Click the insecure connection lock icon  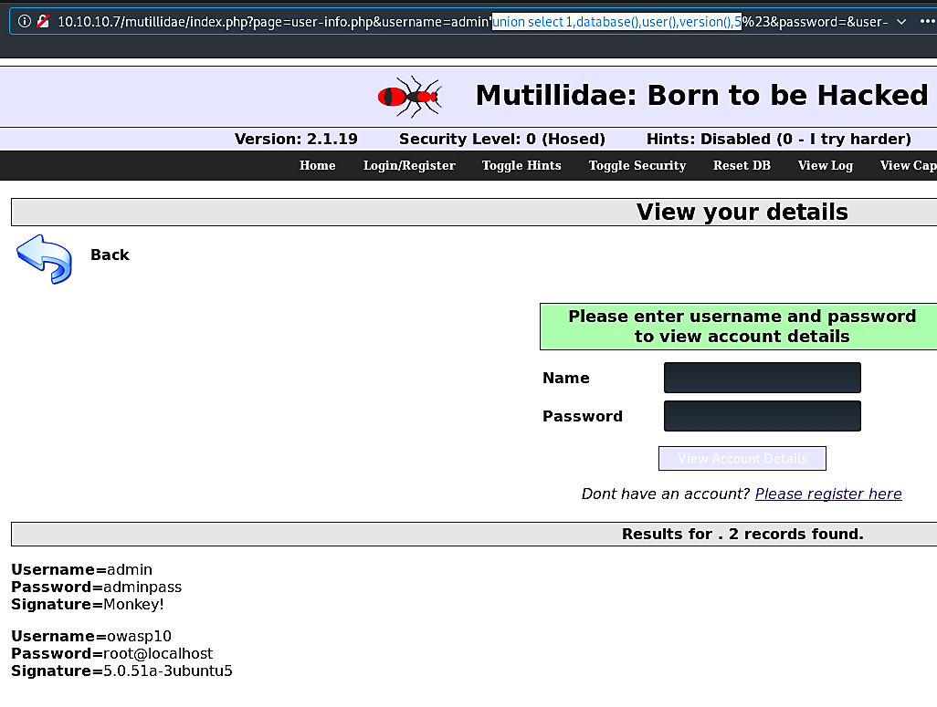[x=42, y=22]
